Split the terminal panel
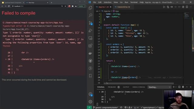This screenshot has width=194, height=109. [179, 87]
